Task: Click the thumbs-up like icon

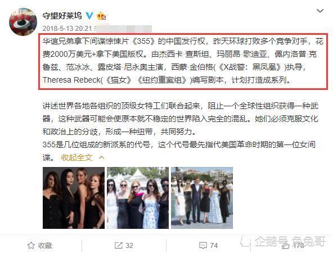Action: pyautogui.click(x=285, y=246)
